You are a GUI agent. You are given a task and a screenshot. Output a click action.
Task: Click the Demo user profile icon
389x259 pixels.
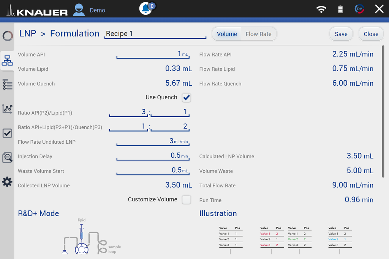(x=79, y=9)
